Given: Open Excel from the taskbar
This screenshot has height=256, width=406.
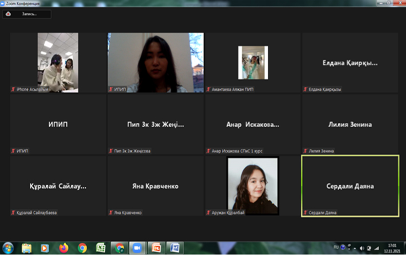Looking at the screenshot, I should 101,248.
